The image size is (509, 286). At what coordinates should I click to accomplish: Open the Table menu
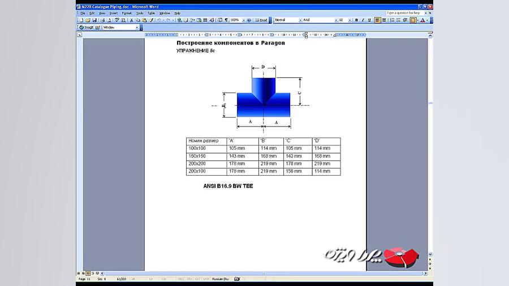[151, 13]
